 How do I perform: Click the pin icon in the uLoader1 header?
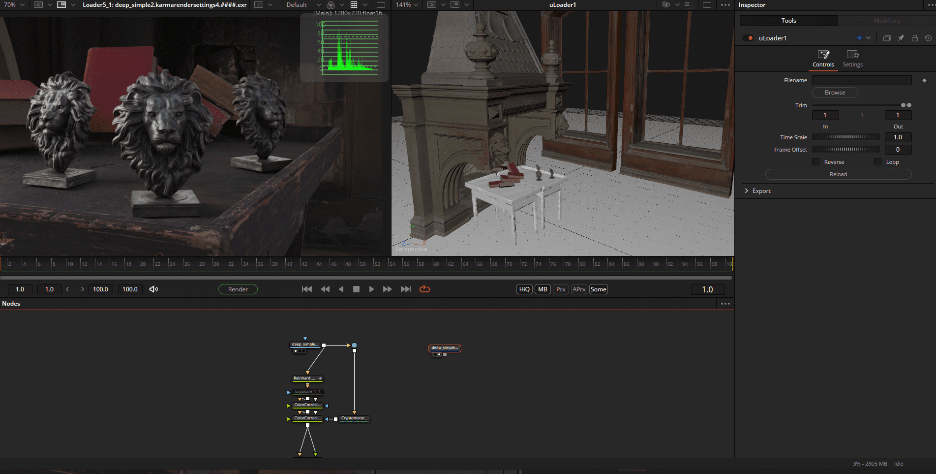(901, 38)
